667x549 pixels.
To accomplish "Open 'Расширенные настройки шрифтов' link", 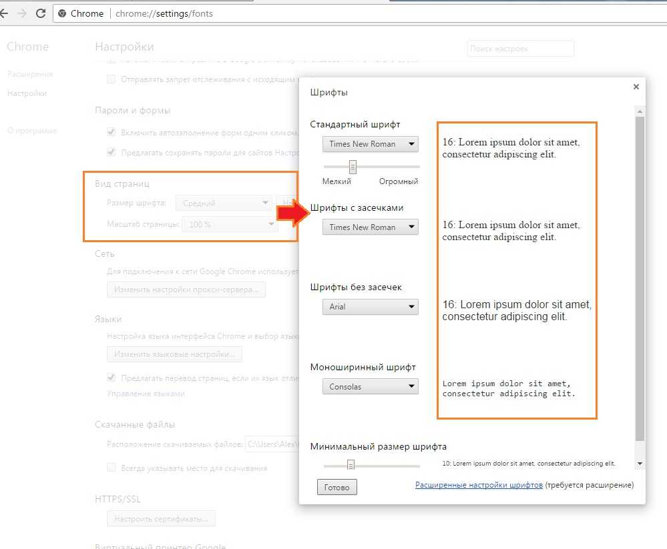I will click(x=479, y=485).
